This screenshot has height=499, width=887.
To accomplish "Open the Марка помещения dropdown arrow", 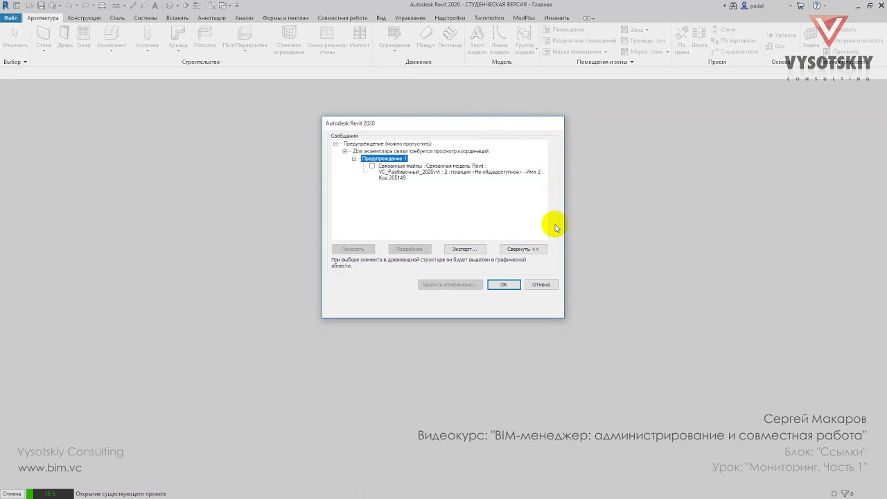I will point(606,52).
